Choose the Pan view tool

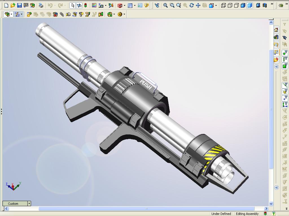pos(198,5)
